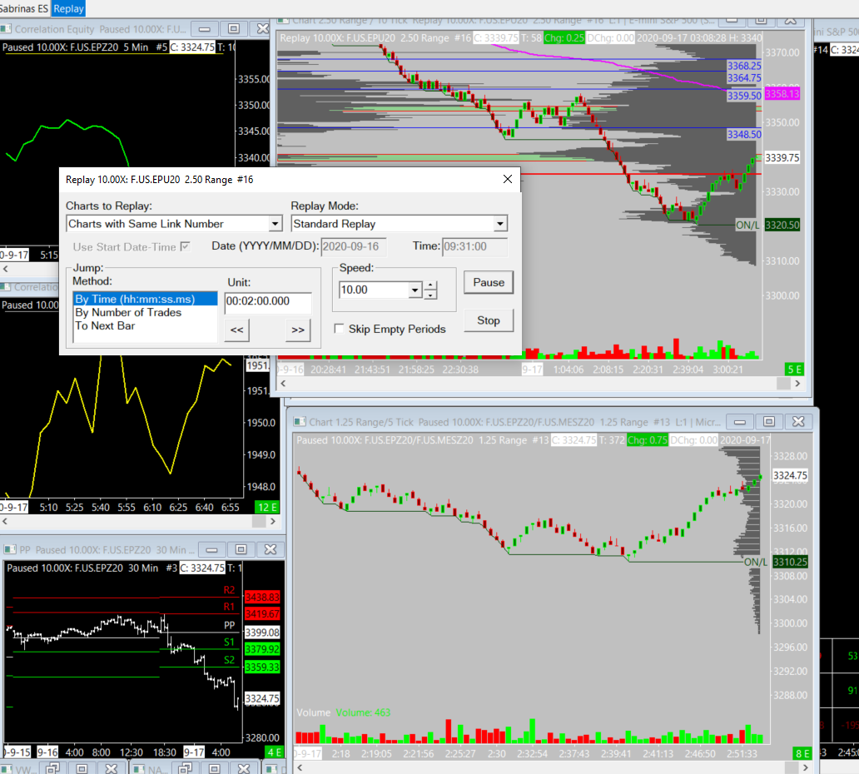Click the 3358.13 magenta price label
The image size is (859, 774).
pos(782,94)
